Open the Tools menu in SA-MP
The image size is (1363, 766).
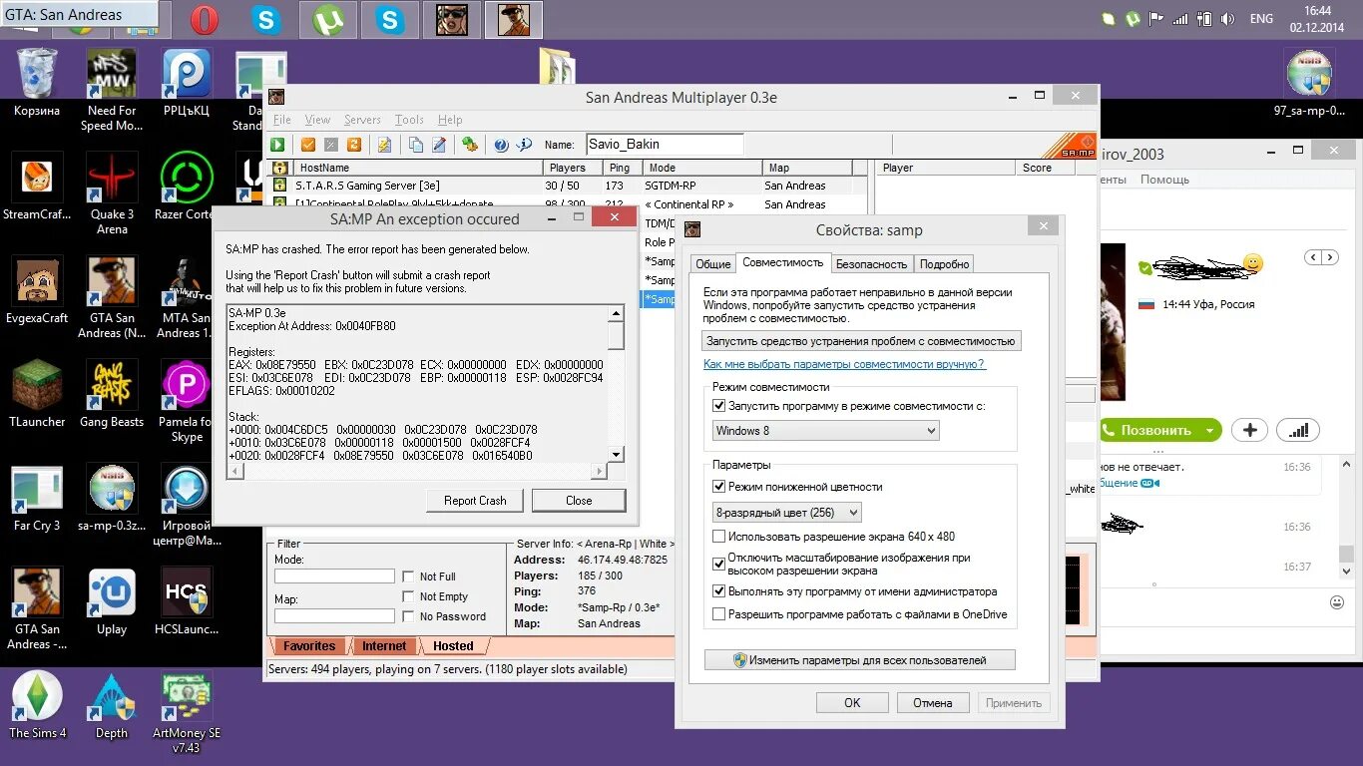pyautogui.click(x=409, y=120)
